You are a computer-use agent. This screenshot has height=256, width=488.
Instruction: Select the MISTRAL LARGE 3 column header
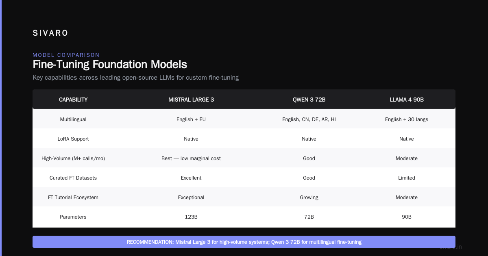[x=191, y=100]
